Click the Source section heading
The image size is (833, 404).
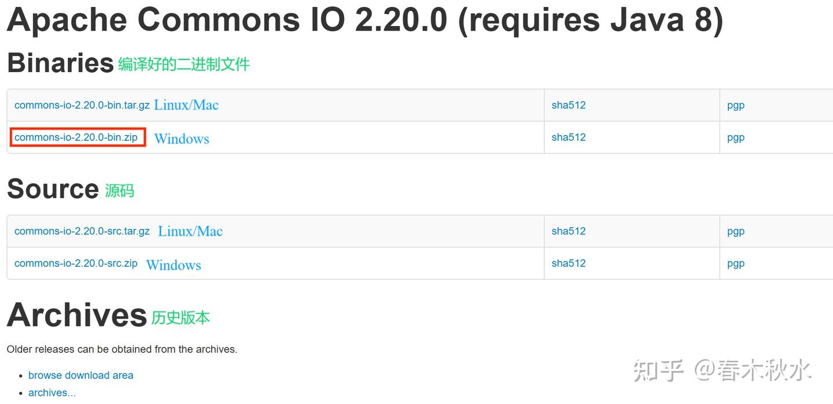pyautogui.click(x=53, y=189)
